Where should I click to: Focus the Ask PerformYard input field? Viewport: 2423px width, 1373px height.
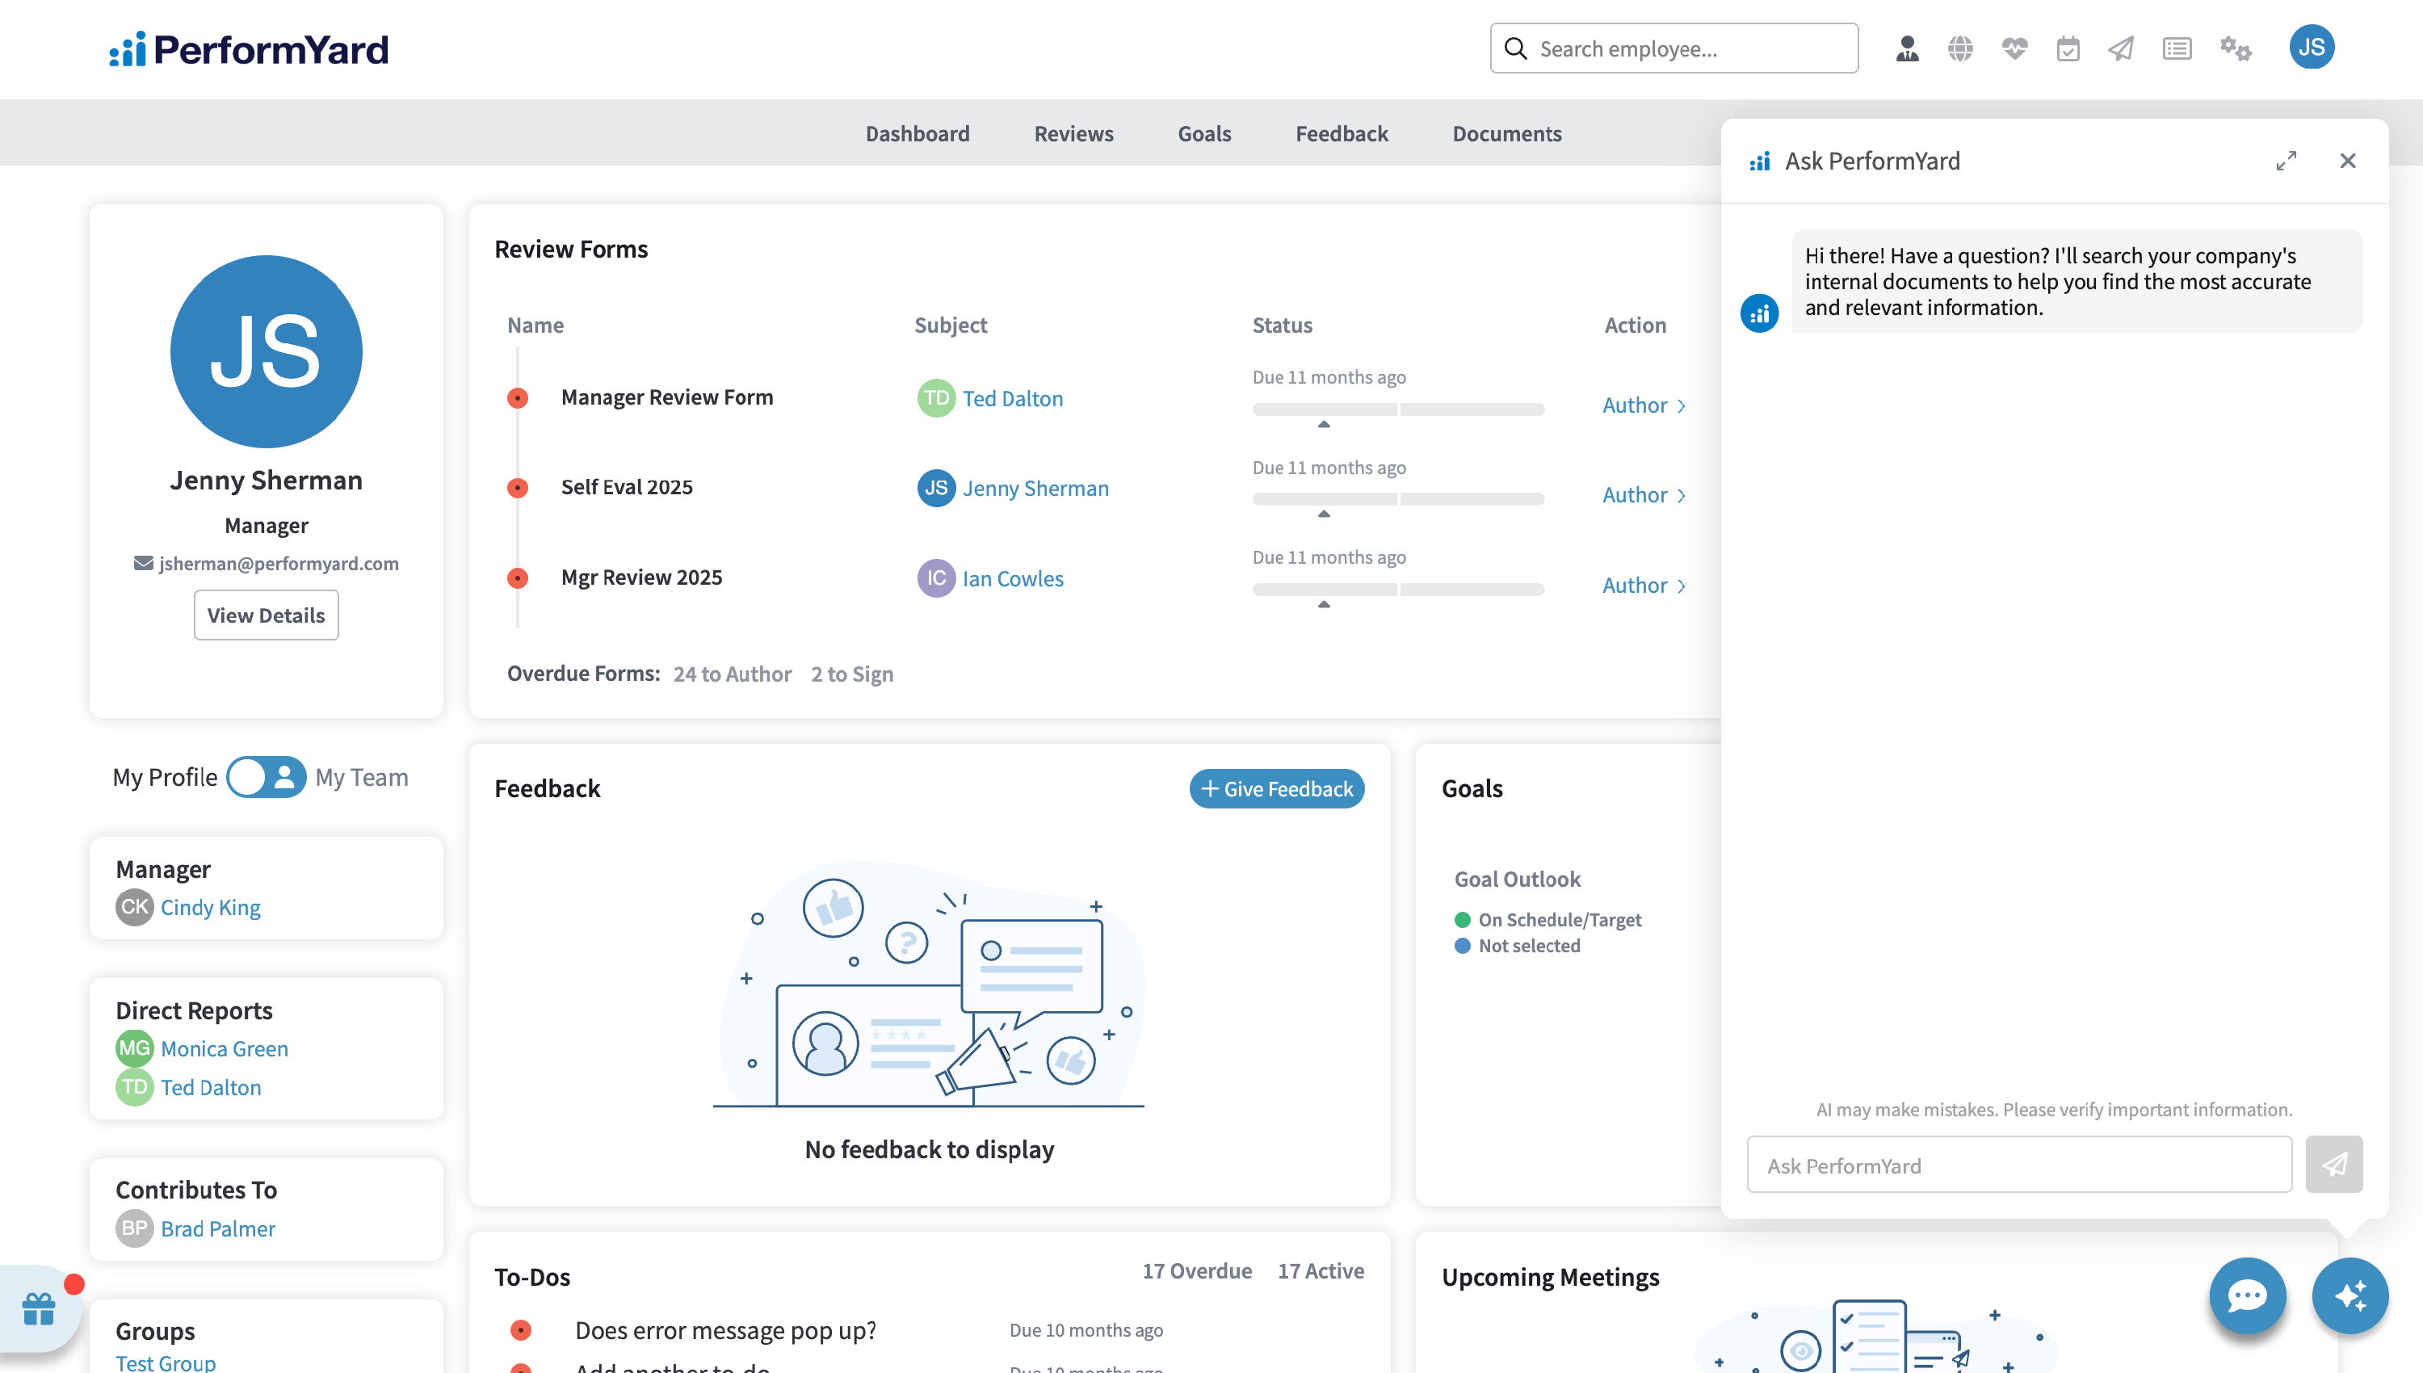(x=2018, y=1165)
